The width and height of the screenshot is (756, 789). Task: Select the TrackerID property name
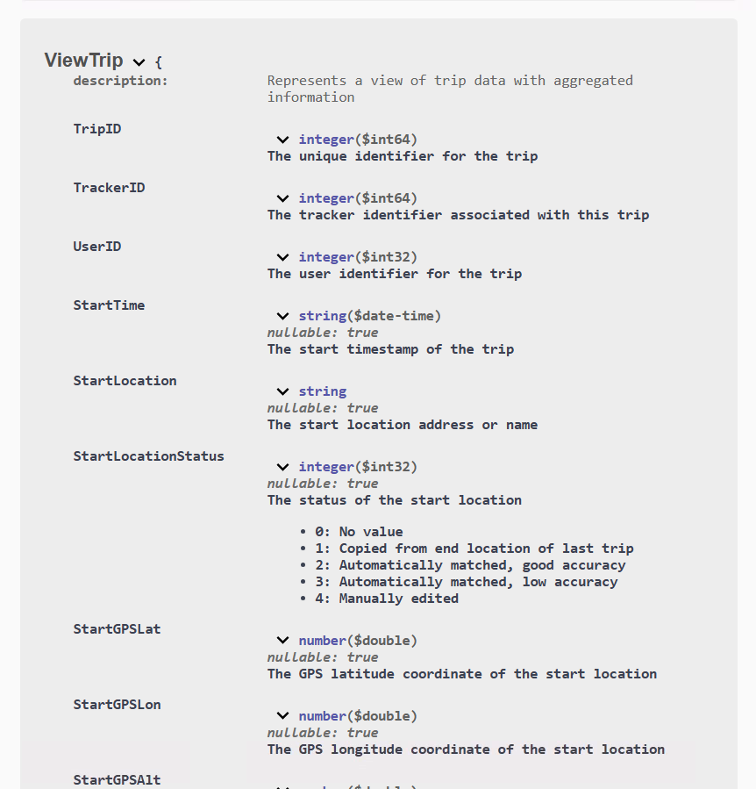[109, 188]
